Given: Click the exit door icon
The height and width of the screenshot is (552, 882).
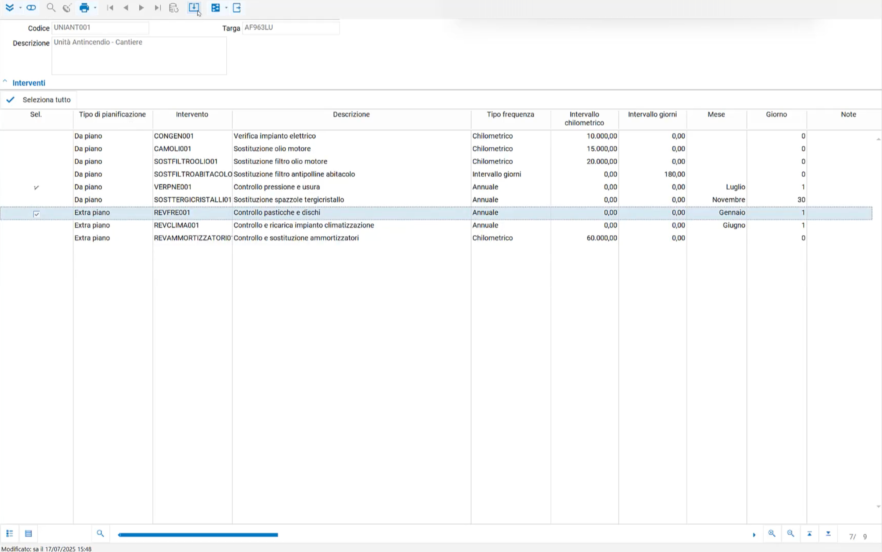Looking at the screenshot, I should tap(237, 8).
